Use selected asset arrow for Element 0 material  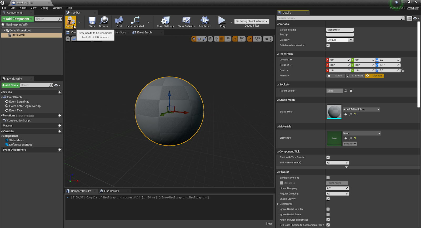point(345,138)
